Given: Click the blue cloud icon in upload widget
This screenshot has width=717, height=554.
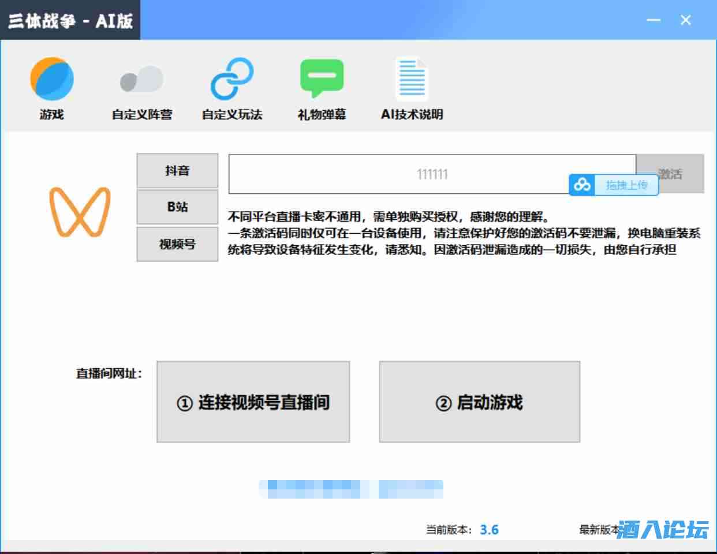Looking at the screenshot, I should click(582, 185).
